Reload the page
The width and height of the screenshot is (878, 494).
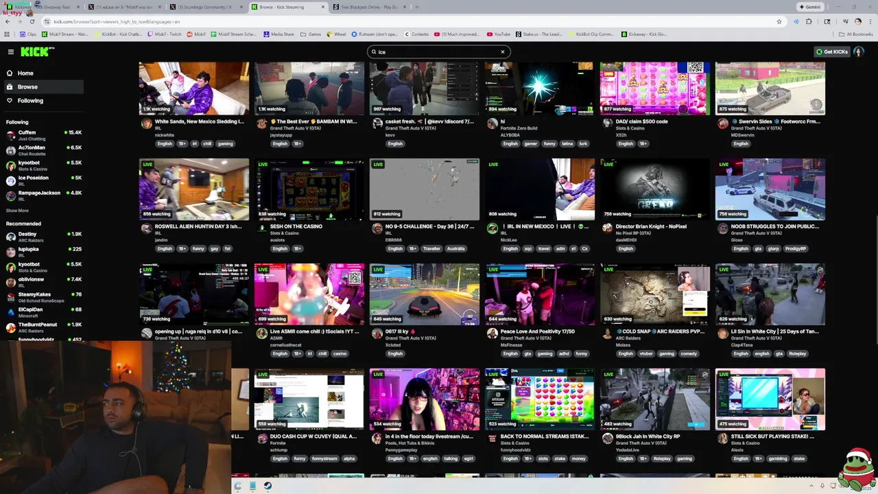pos(32,22)
